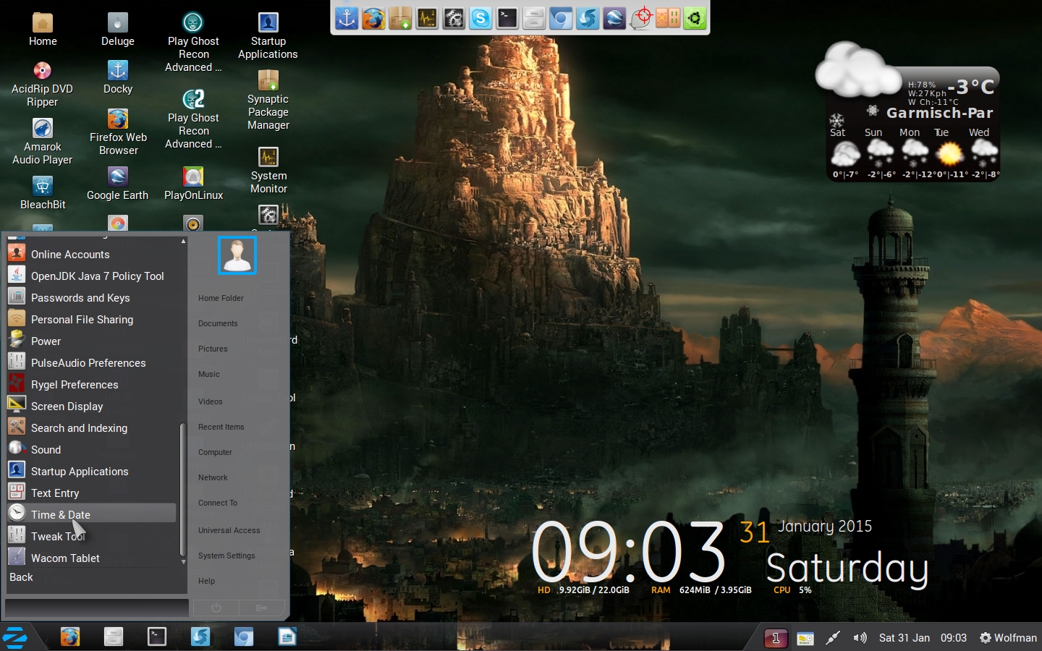Open Search and Indexing menu entry
This screenshot has height=651, width=1042.
pos(91,428)
